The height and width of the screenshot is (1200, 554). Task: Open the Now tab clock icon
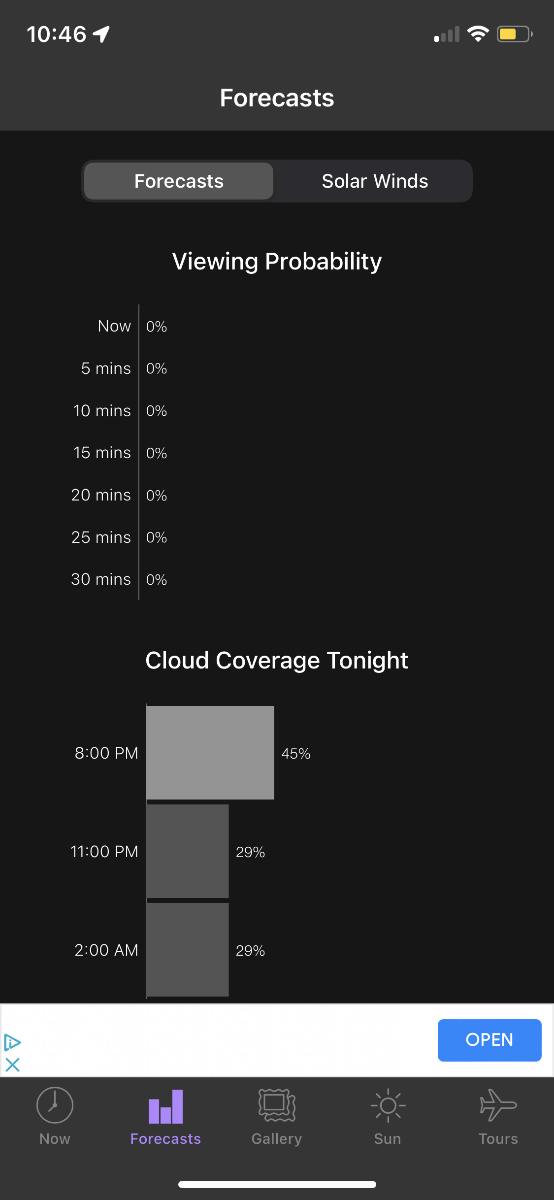tap(55, 1105)
